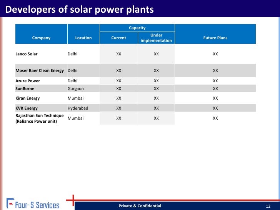The height and width of the screenshot is (210, 280).
Task: Click Current capacity 'XX' for SunBorne
Action: tap(119, 88)
